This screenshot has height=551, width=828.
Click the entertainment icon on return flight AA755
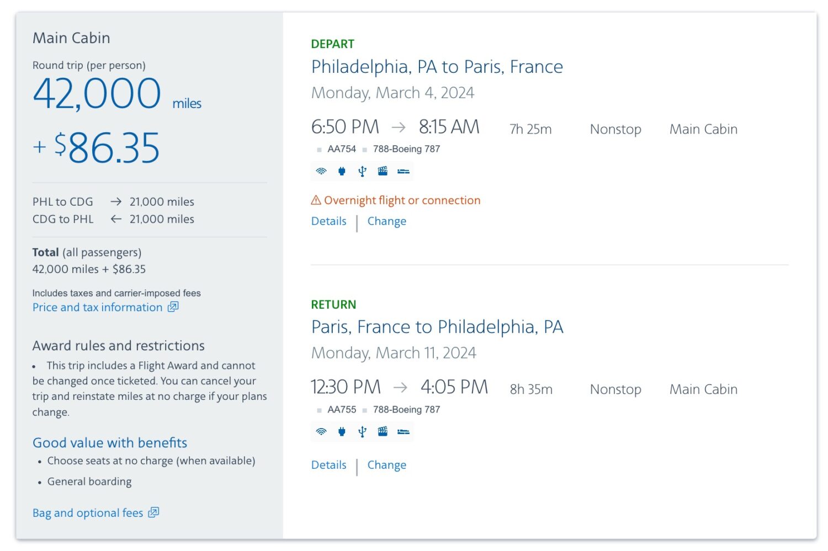[382, 431]
